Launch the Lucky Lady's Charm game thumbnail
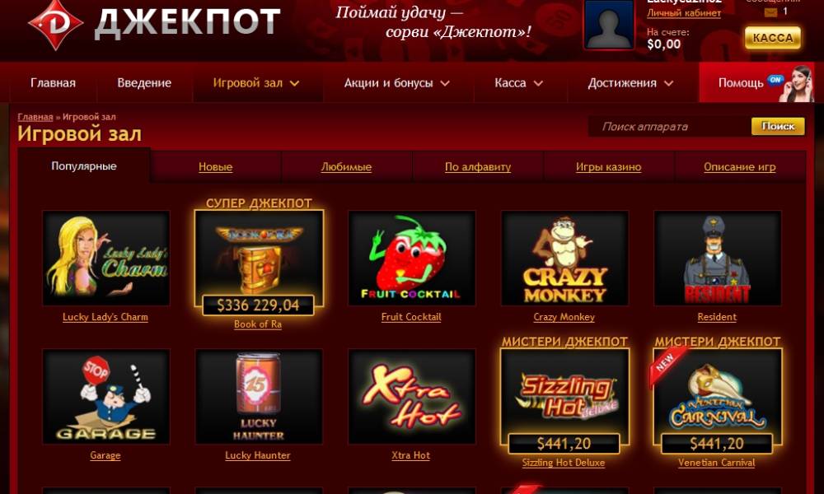Viewport: 824px width, 494px height. (105, 258)
